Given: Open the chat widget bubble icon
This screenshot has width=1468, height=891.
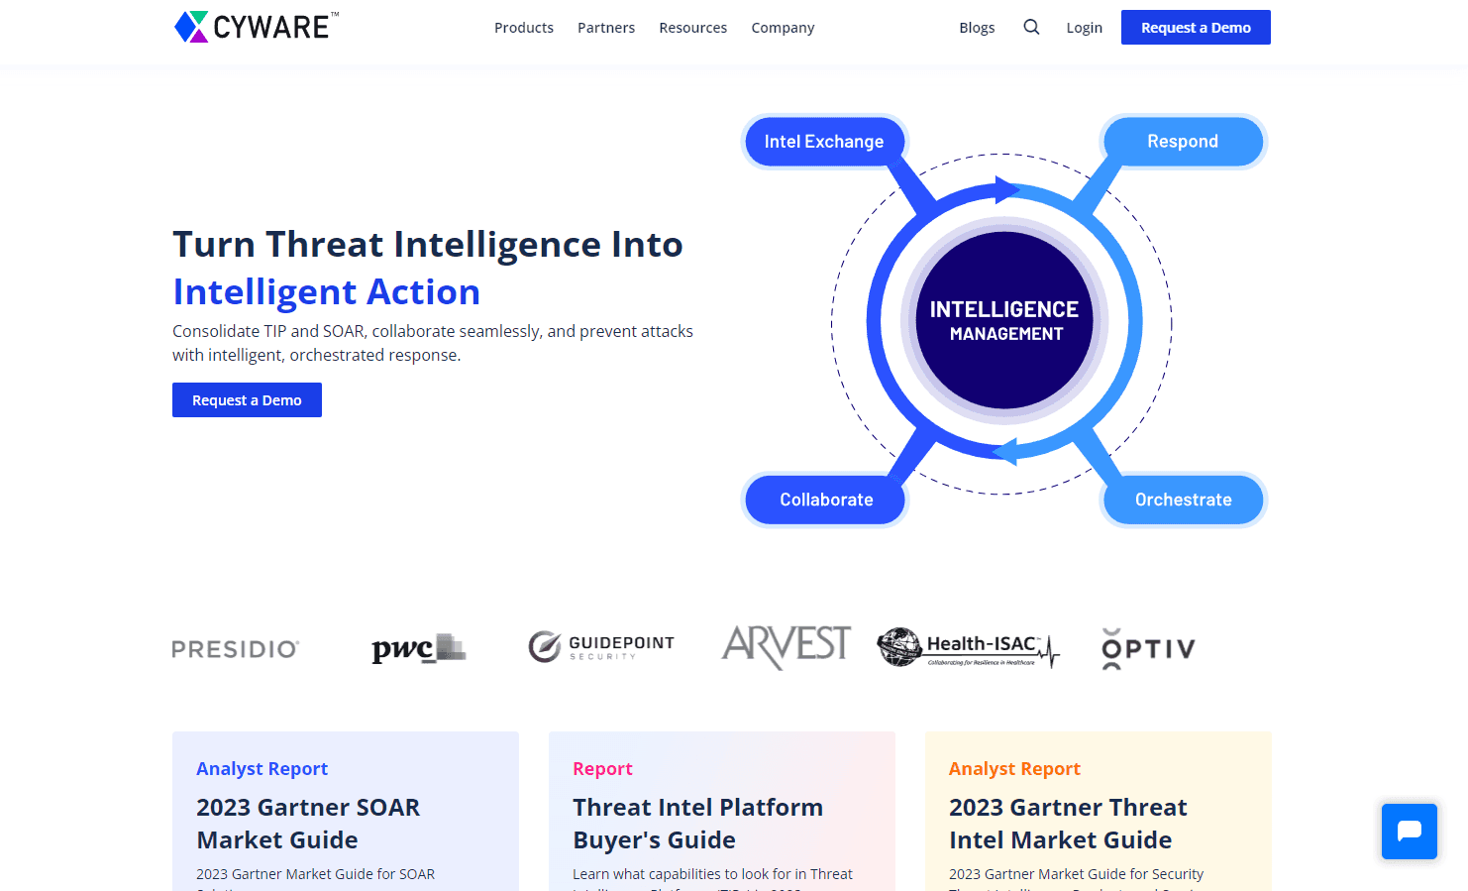Looking at the screenshot, I should (x=1409, y=831).
